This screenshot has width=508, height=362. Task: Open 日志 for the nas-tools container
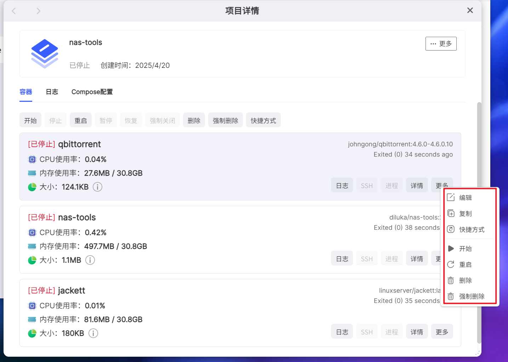point(342,258)
